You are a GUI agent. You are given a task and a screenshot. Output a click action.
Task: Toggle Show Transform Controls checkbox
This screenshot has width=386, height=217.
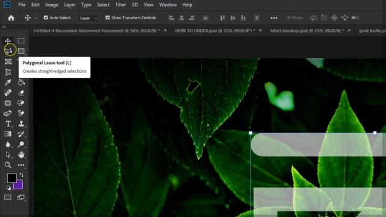pyautogui.click(x=107, y=17)
